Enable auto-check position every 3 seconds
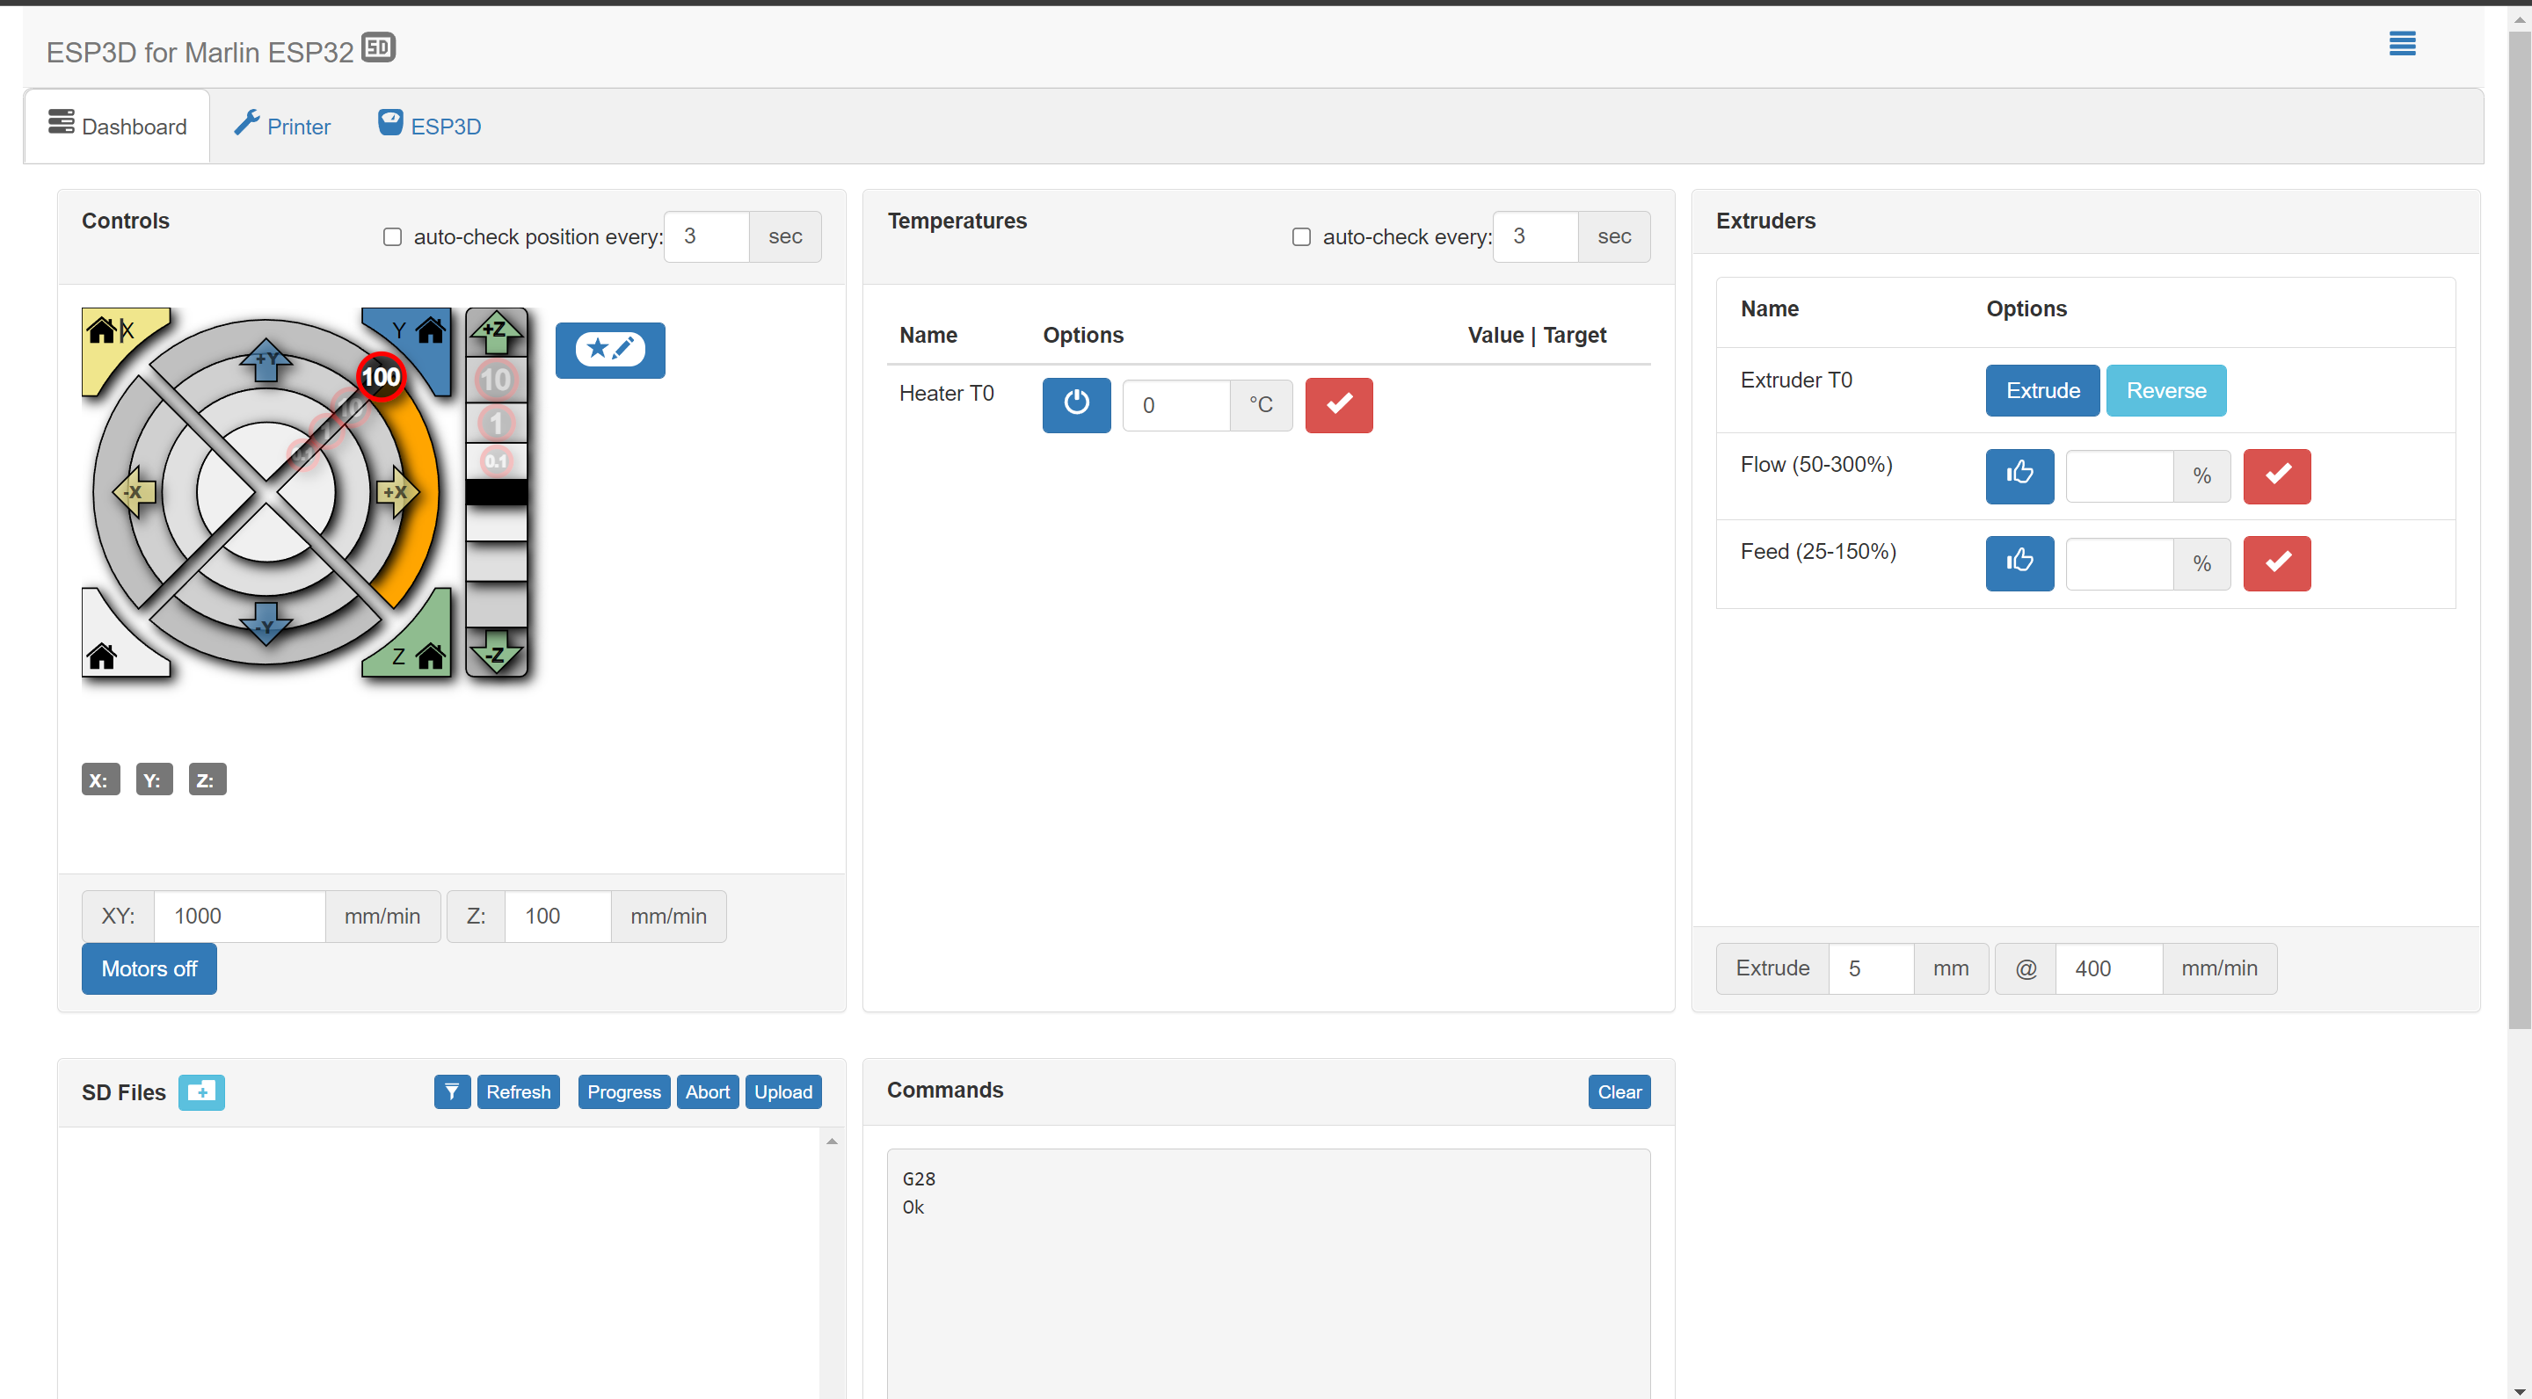 point(392,236)
